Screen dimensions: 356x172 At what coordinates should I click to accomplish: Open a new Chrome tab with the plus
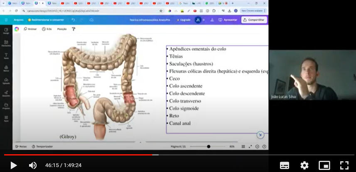(233, 3)
